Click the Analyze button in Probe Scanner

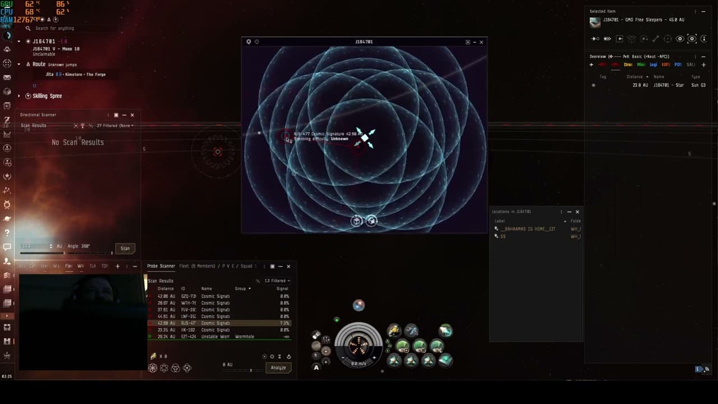pyautogui.click(x=278, y=368)
